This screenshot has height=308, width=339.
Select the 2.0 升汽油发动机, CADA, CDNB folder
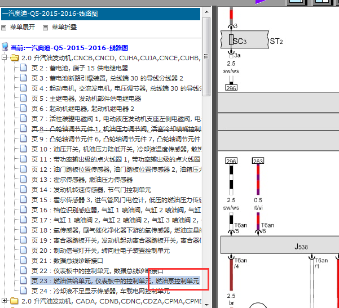click(x=111, y=301)
